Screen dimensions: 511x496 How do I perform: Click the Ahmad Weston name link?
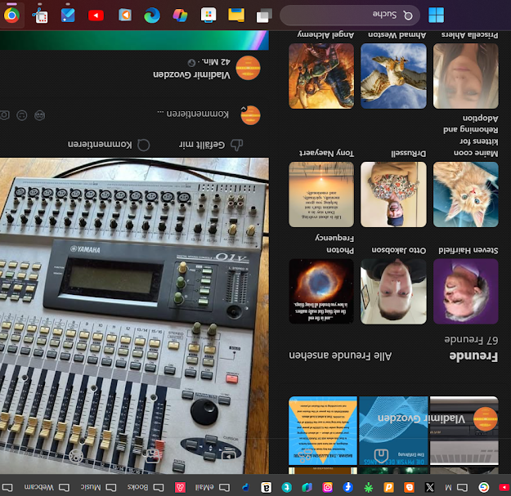(x=397, y=35)
